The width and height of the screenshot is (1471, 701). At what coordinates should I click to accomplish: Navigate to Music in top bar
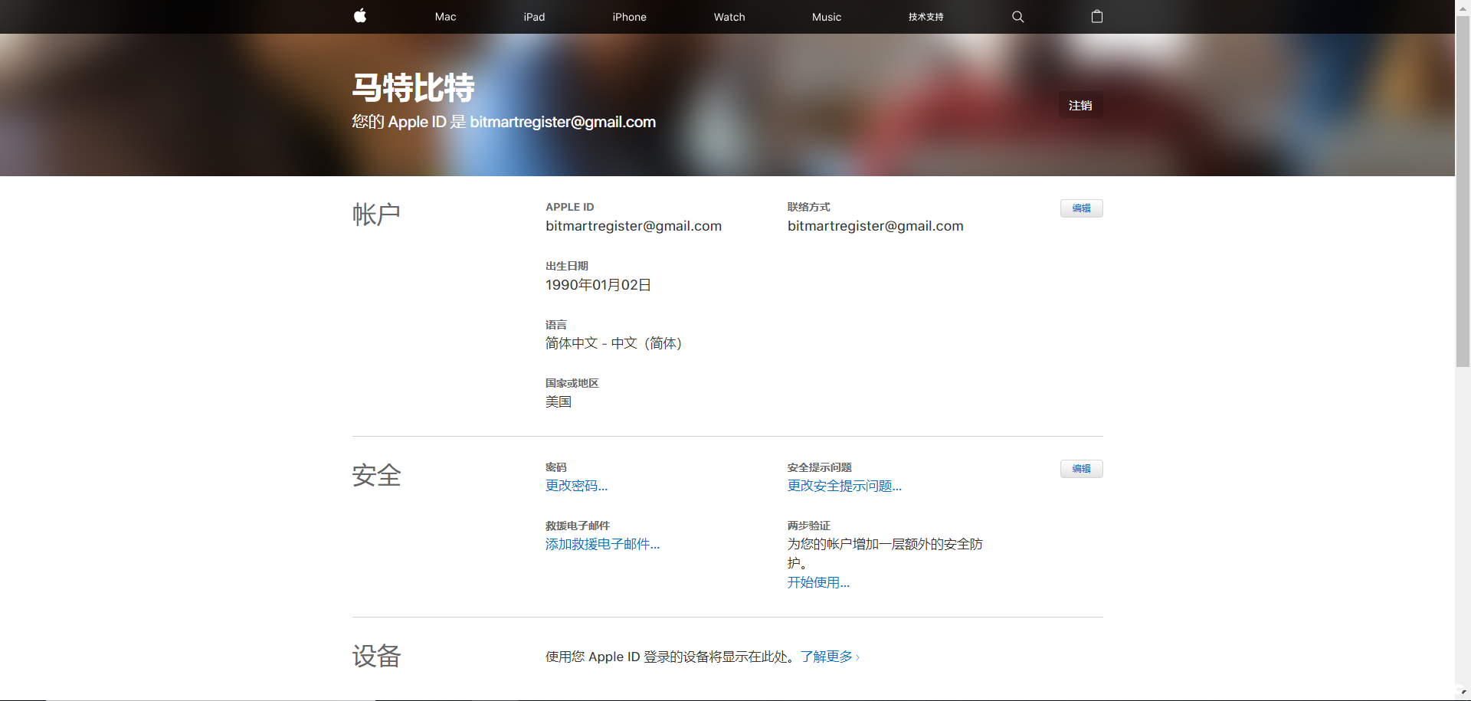coord(826,17)
